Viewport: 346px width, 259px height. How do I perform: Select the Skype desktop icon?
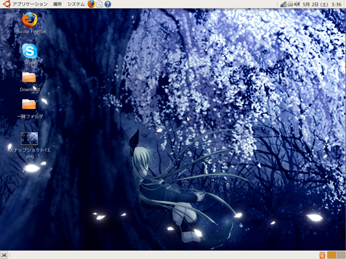(x=30, y=51)
